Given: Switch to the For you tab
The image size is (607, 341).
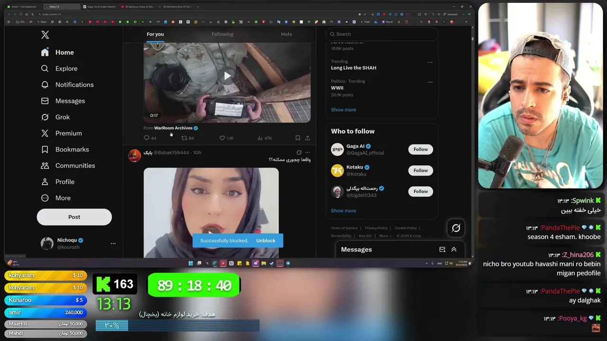Looking at the screenshot, I should (x=155, y=34).
